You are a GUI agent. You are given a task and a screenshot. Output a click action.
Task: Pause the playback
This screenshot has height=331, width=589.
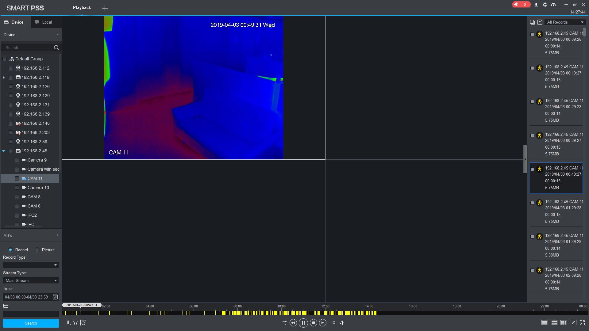[x=303, y=323]
